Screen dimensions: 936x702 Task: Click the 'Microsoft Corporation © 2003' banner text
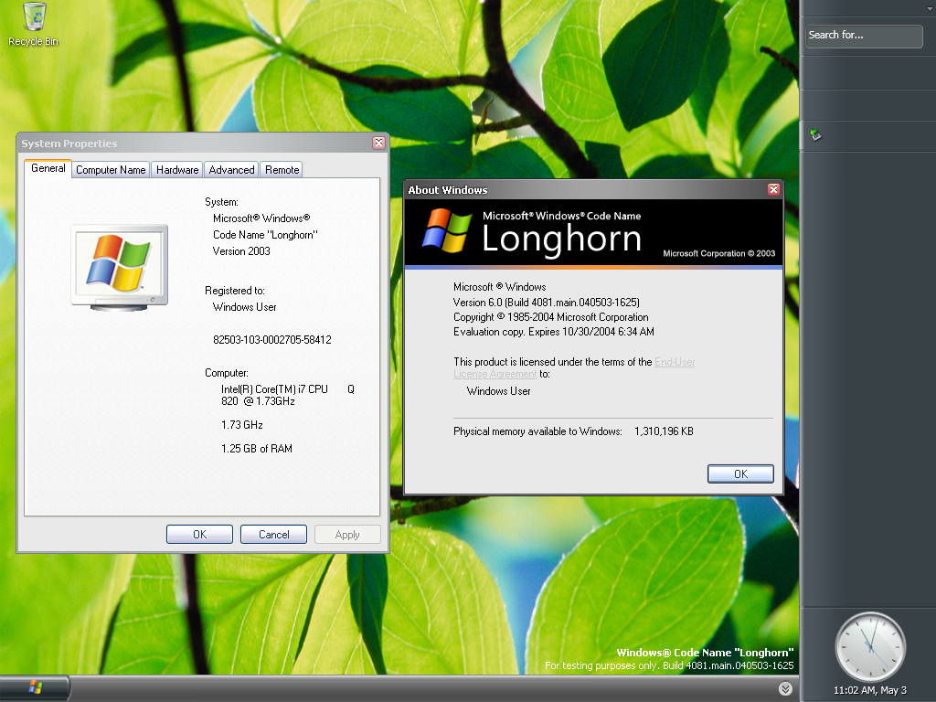[x=718, y=253]
